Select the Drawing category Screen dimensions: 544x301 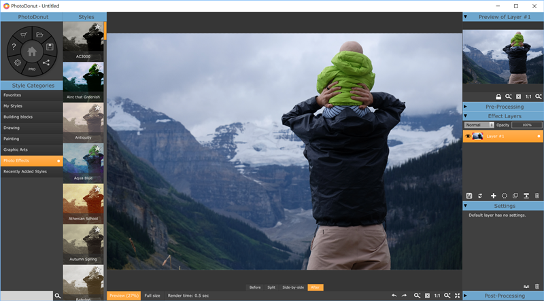[x=31, y=128]
